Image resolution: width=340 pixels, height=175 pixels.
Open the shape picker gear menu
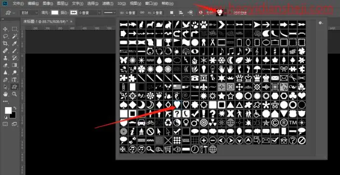point(321,23)
